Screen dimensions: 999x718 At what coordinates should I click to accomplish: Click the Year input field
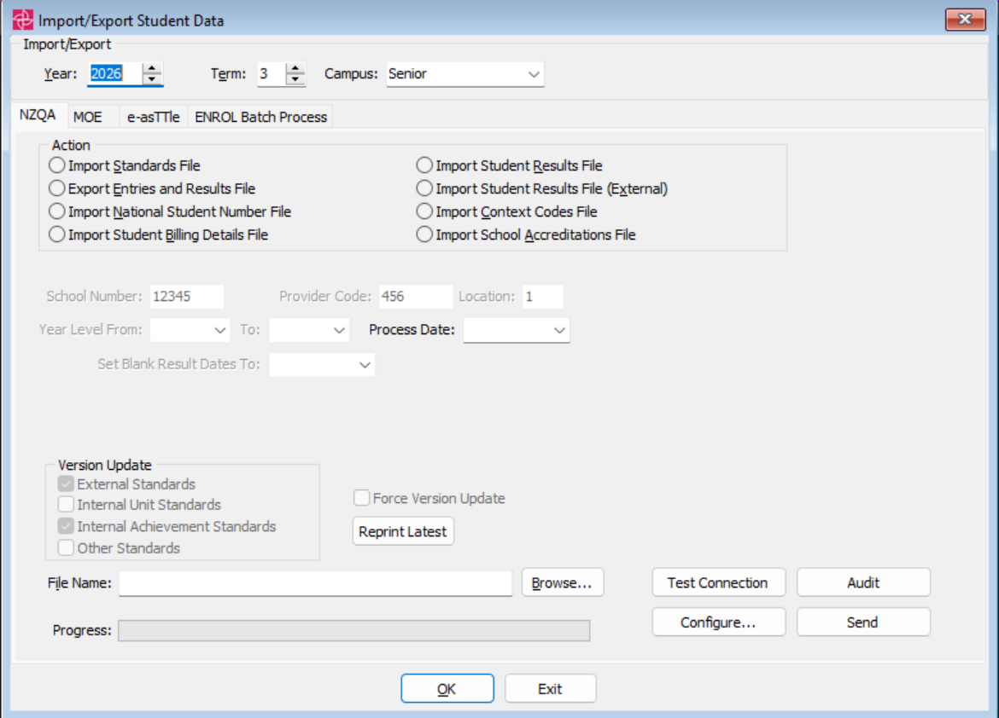click(x=115, y=74)
